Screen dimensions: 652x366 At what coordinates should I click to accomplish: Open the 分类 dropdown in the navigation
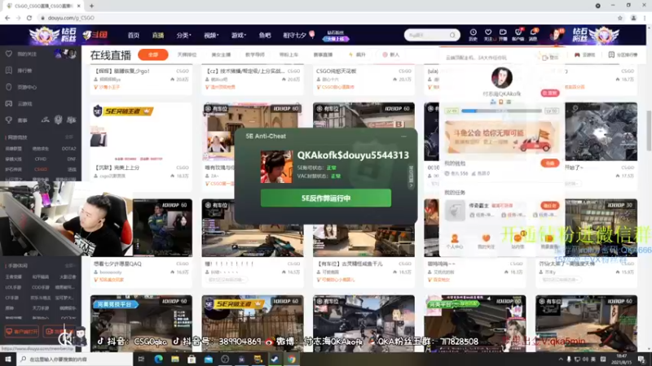click(x=183, y=35)
